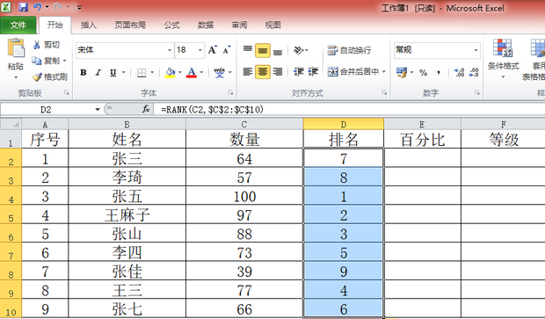Increase font size with large A icon

213,50
